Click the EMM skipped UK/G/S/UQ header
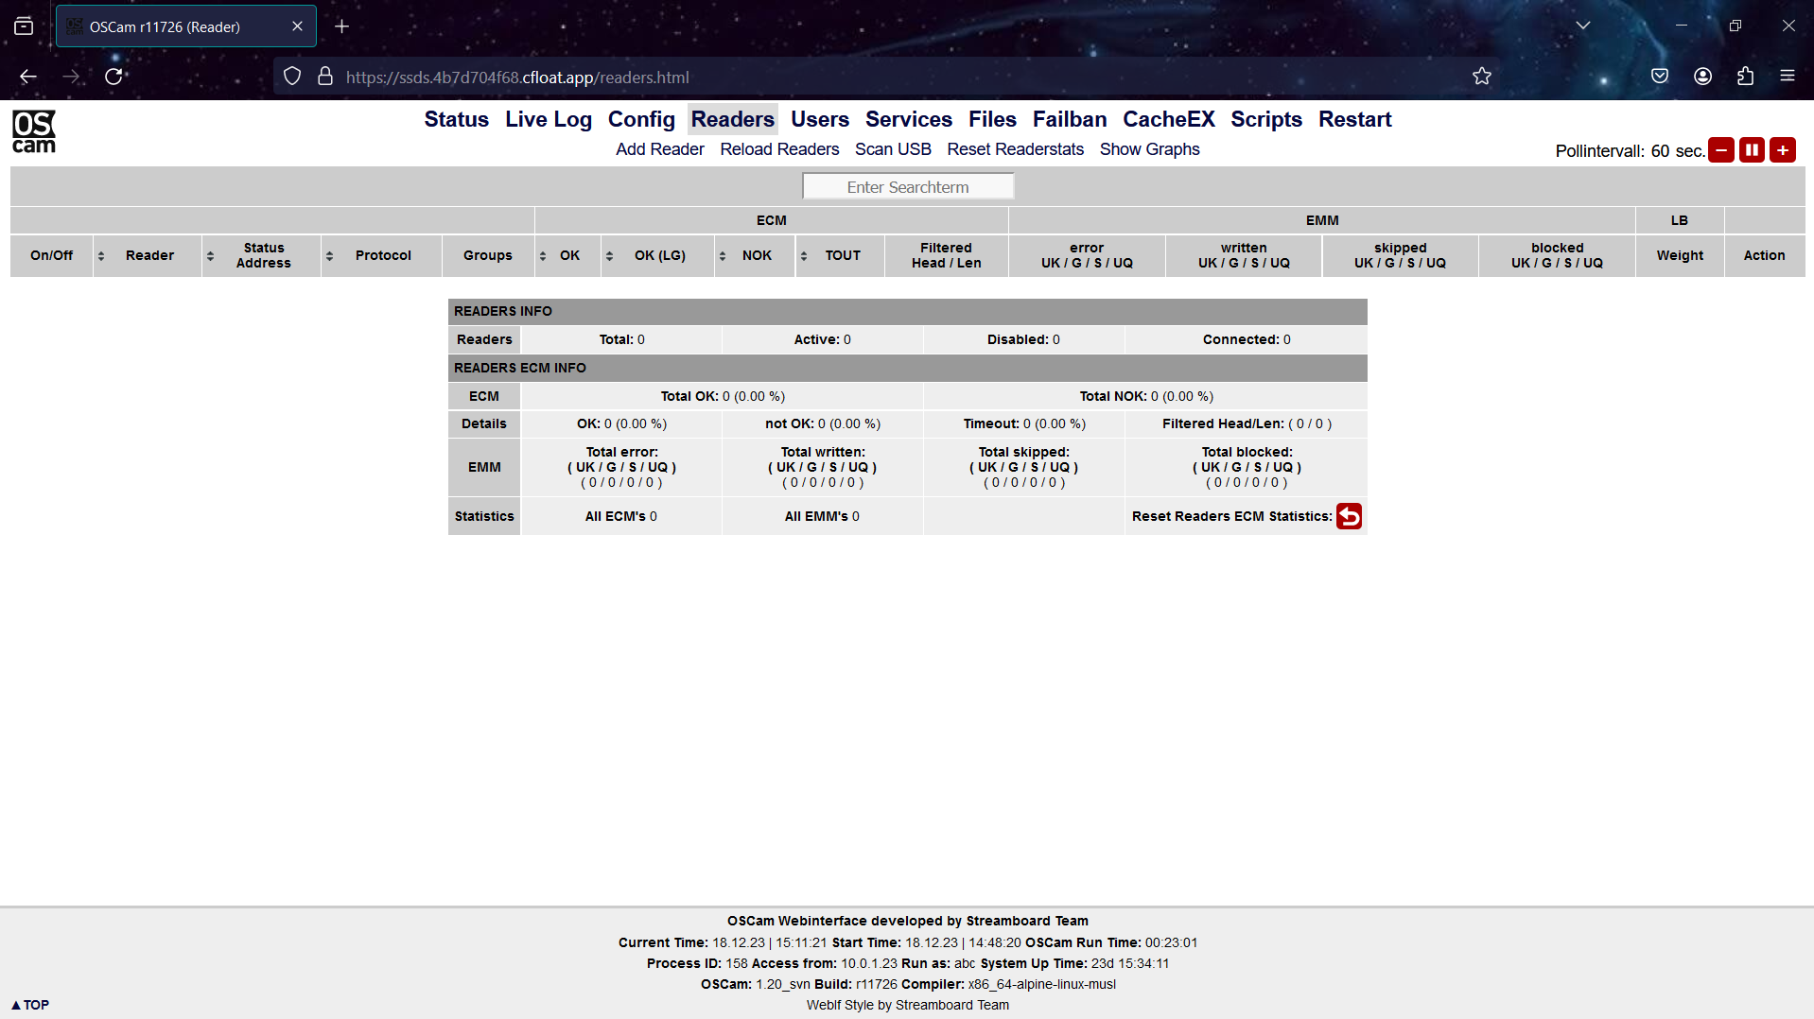 pos(1400,255)
